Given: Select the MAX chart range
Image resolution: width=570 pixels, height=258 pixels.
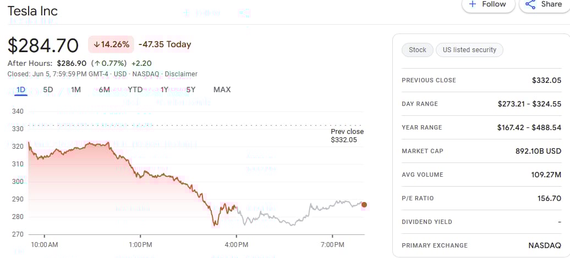Looking at the screenshot, I should pos(222,89).
